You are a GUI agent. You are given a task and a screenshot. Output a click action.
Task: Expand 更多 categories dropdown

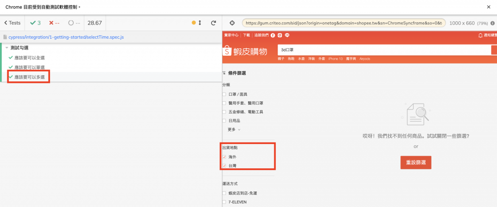pyautogui.click(x=234, y=129)
